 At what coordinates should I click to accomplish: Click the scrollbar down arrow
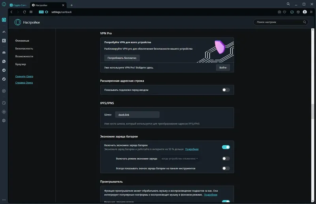tap(313, 200)
